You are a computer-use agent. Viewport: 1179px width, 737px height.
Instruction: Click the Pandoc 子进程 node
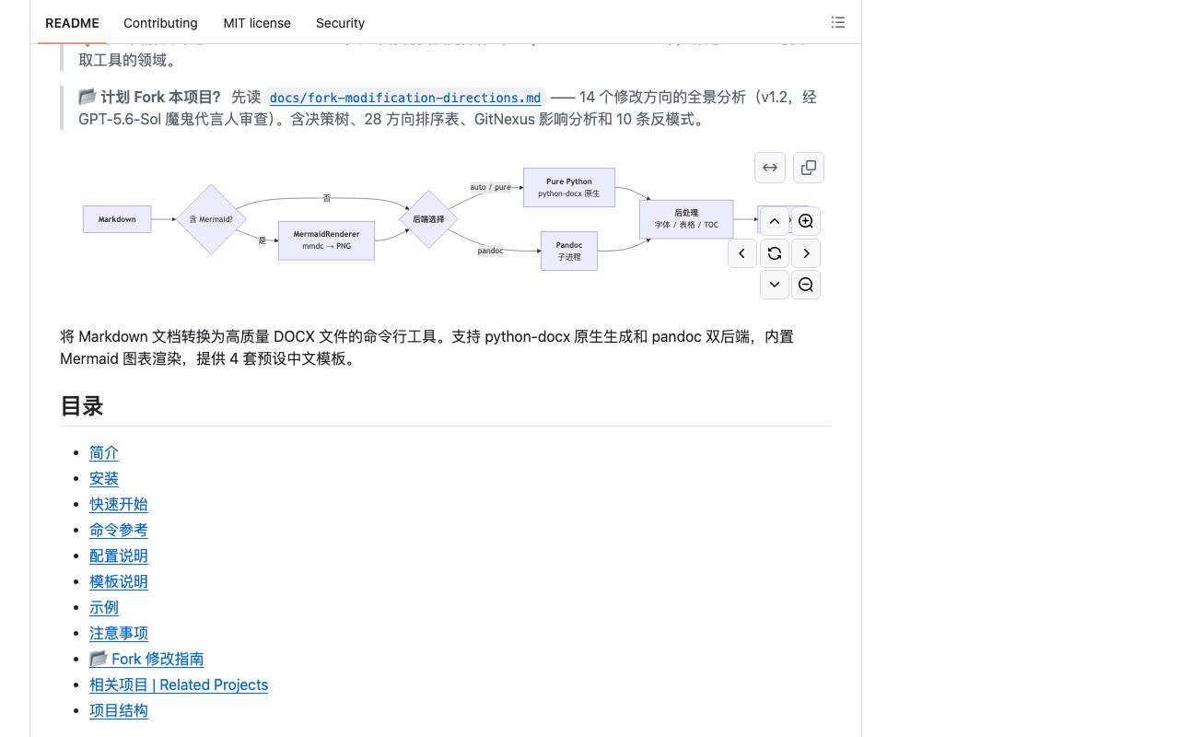point(569,251)
